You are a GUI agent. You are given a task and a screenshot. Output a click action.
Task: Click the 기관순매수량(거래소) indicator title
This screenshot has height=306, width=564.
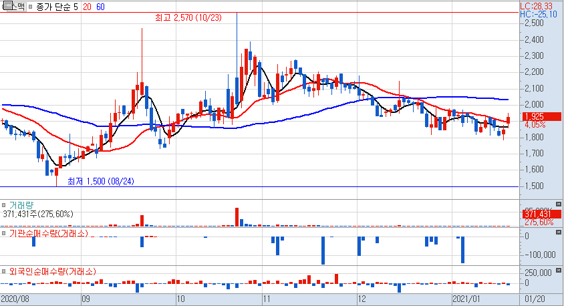point(49,233)
